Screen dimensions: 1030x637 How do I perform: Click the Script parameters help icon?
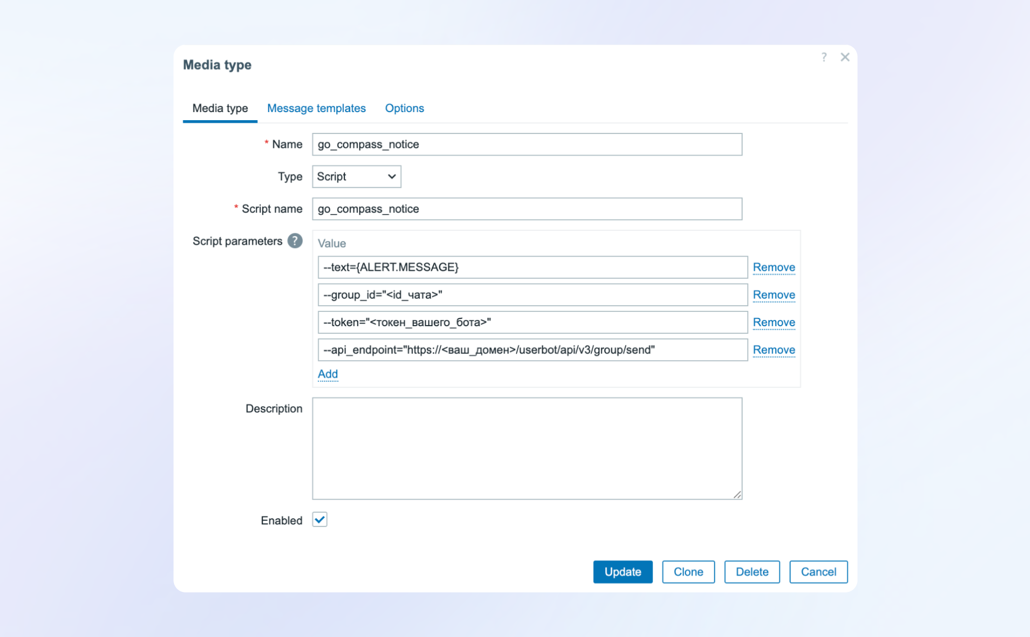pos(295,241)
